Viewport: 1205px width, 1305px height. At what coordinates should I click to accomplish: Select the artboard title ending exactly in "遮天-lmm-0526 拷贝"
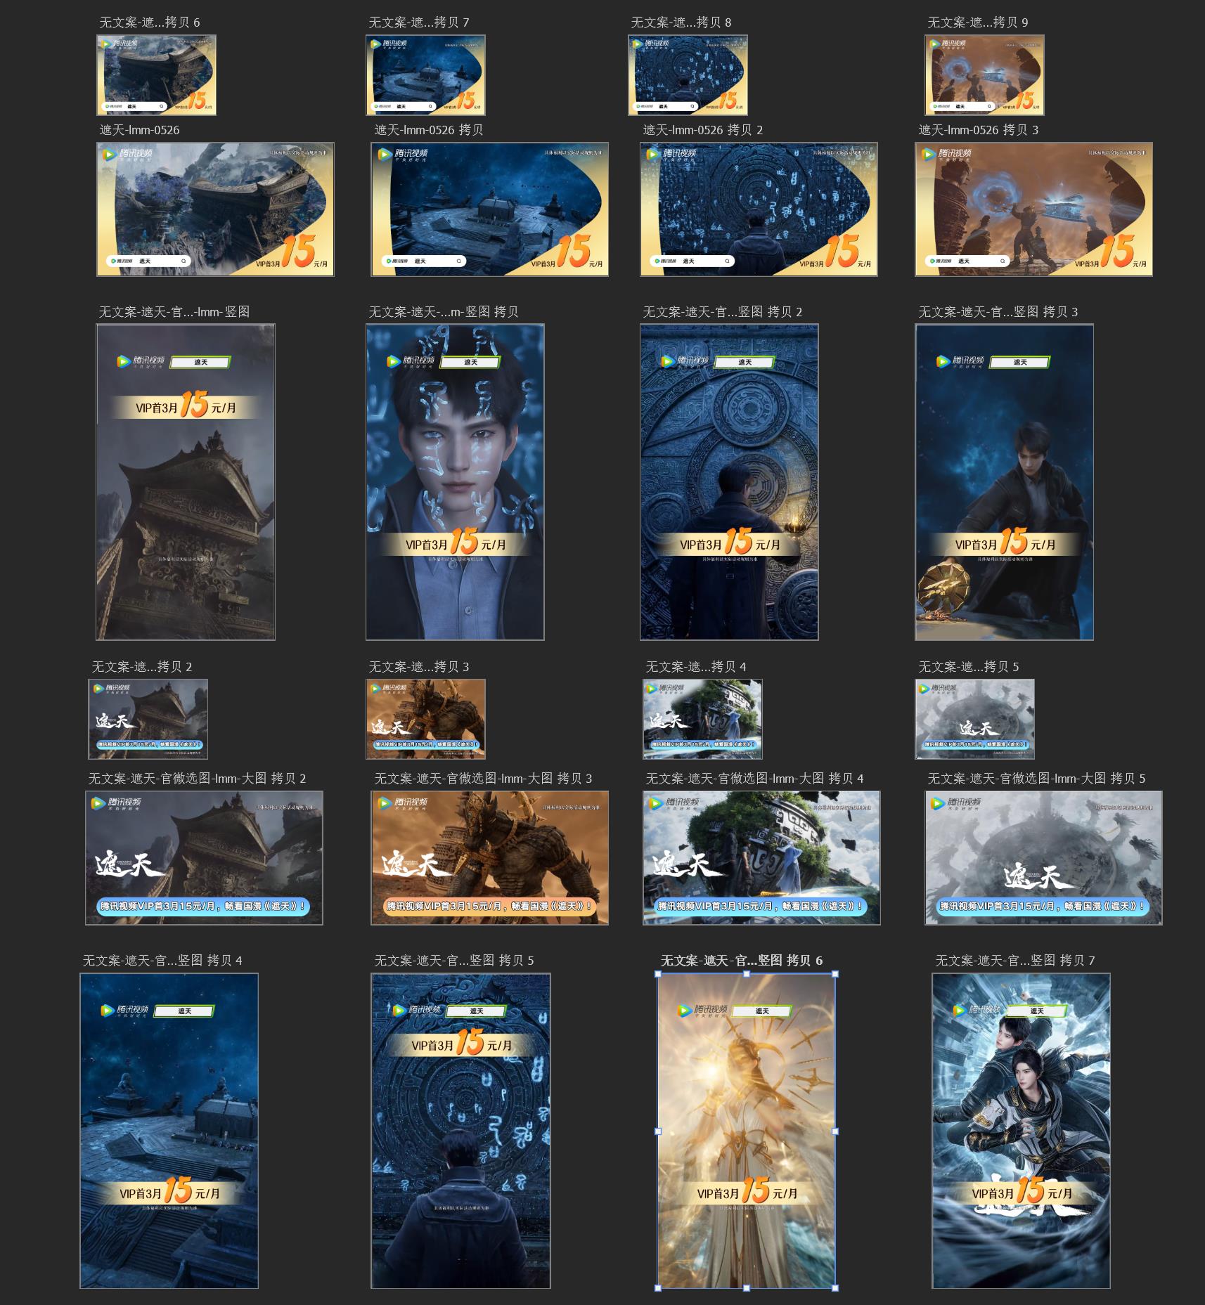point(429,130)
